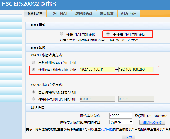Click the WAN2地址转换方式 label

click(47, 85)
